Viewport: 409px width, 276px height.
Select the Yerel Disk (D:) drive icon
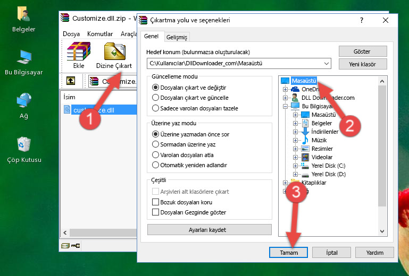[305, 174]
